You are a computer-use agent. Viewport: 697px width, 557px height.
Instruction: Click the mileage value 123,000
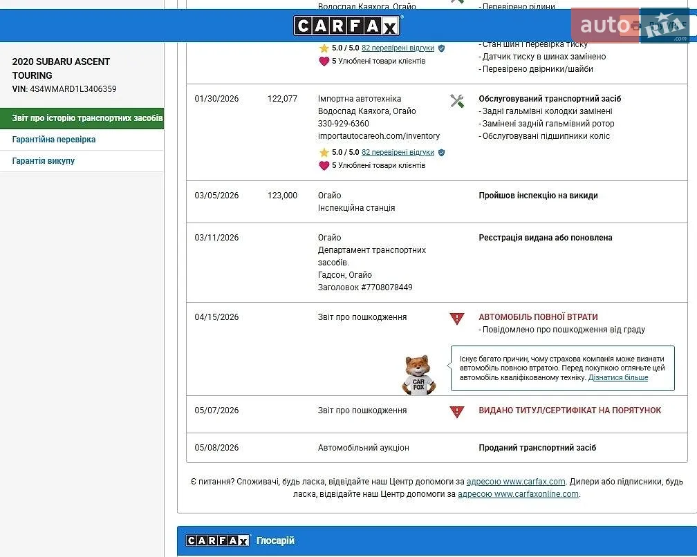(x=282, y=196)
